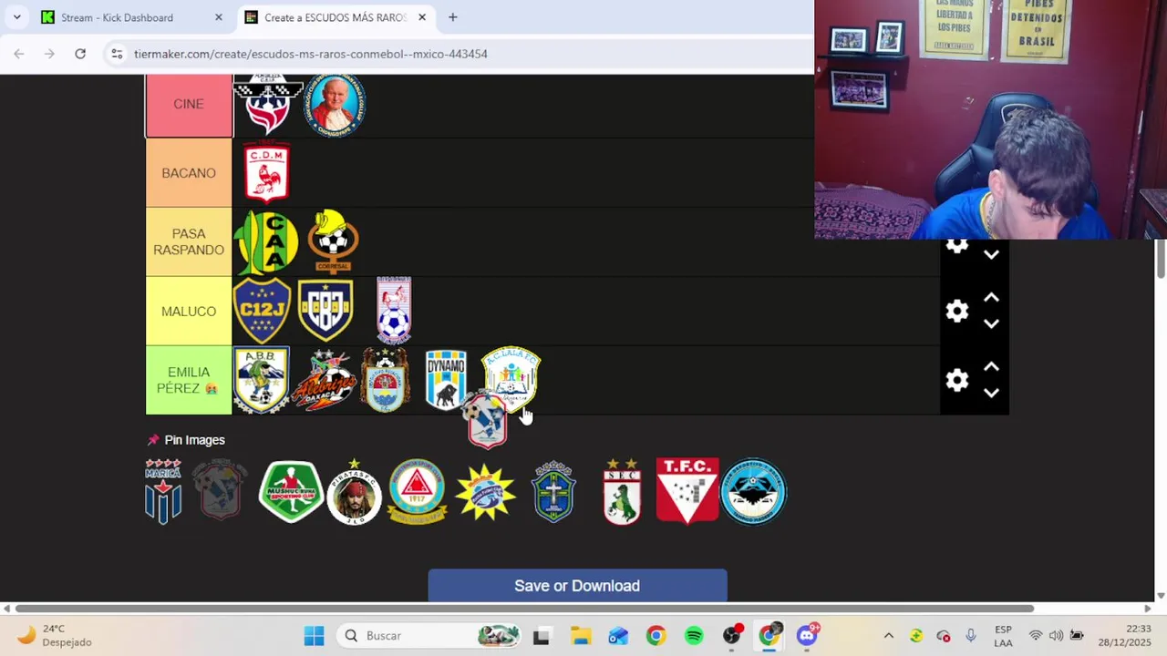Click the PASA RASPANDO tier label
1167x656 pixels.
(189, 241)
